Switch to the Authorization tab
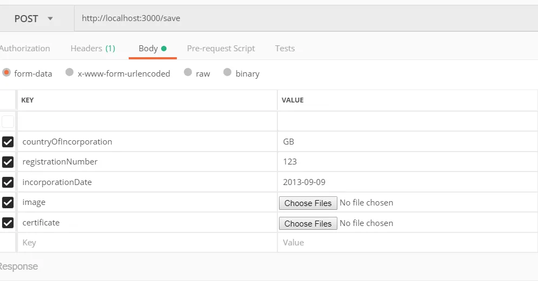Screen dimensions: 538x281 (x=25, y=49)
